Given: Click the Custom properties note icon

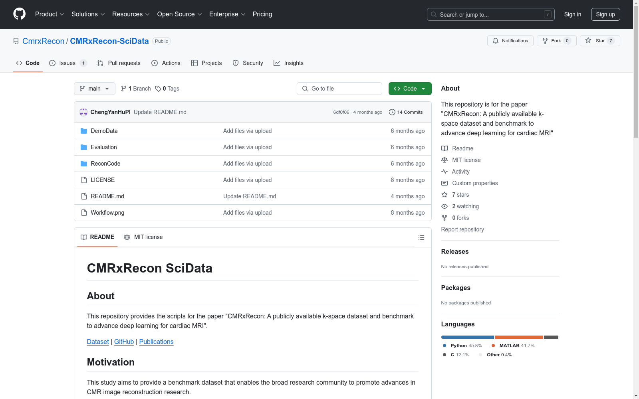Looking at the screenshot, I should tap(445, 183).
